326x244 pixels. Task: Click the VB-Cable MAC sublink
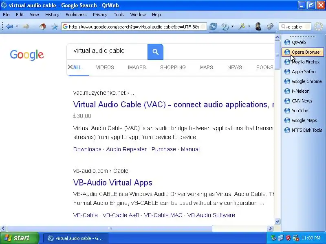click(163, 215)
